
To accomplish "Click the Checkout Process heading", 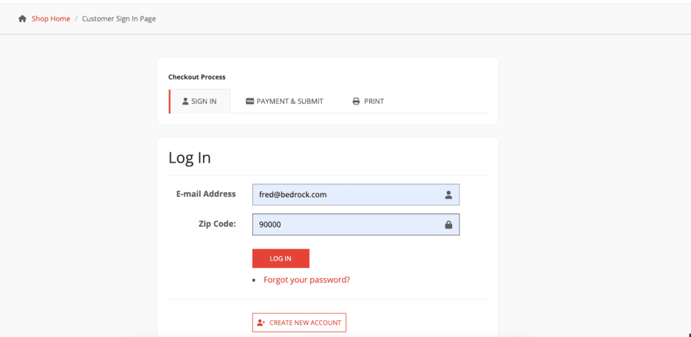I will point(197,77).
